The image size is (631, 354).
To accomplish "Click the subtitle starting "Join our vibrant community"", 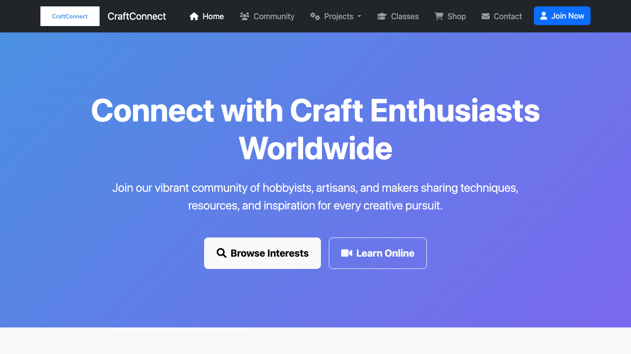I will [315, 197].
